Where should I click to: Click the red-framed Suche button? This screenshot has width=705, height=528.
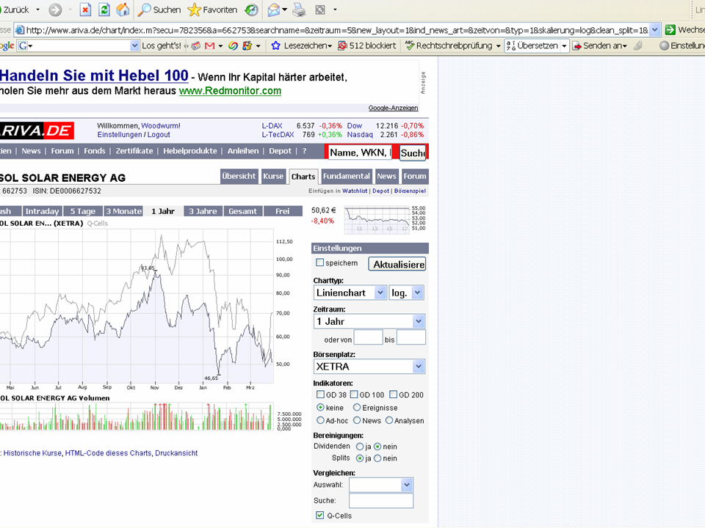[x=412, y=153]
